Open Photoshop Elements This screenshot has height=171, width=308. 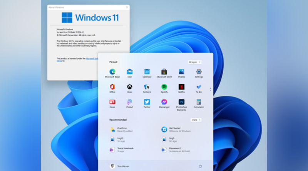pos(181,105)
